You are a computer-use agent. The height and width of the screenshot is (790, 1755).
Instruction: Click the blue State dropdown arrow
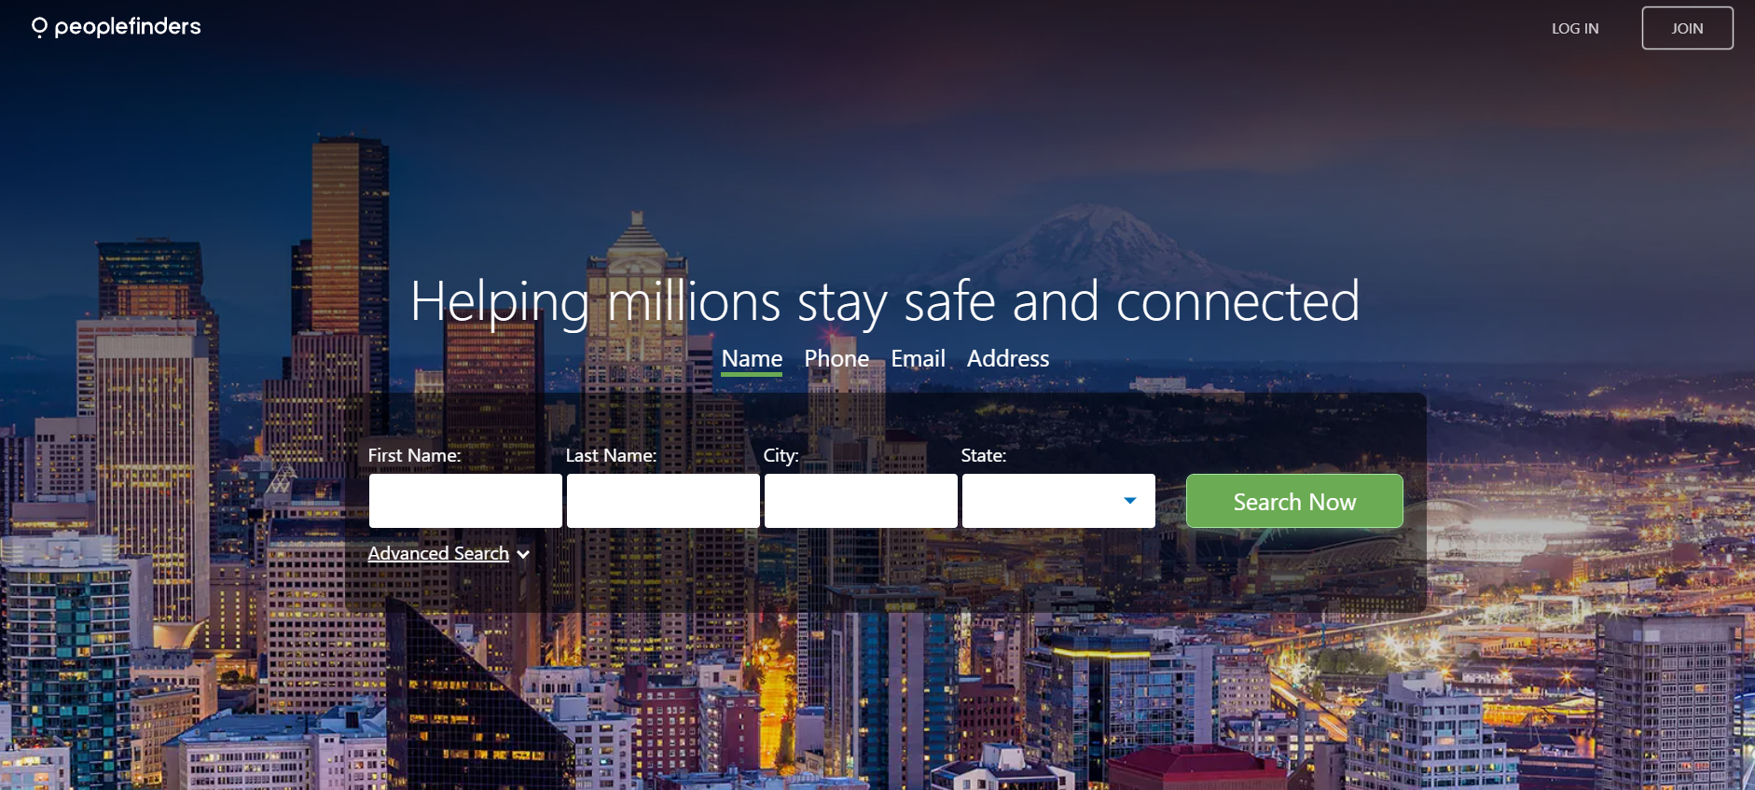click(x=1130, y=501)
